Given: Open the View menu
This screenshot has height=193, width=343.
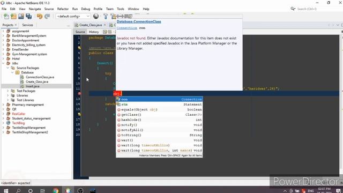Looking at the screenshot, I should (22, 9).
